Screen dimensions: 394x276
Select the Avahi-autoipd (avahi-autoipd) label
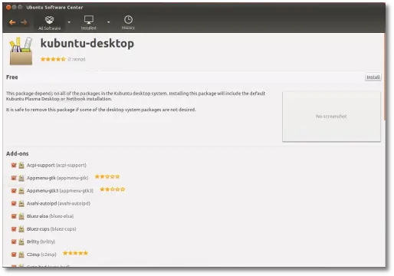pos(58,203)
